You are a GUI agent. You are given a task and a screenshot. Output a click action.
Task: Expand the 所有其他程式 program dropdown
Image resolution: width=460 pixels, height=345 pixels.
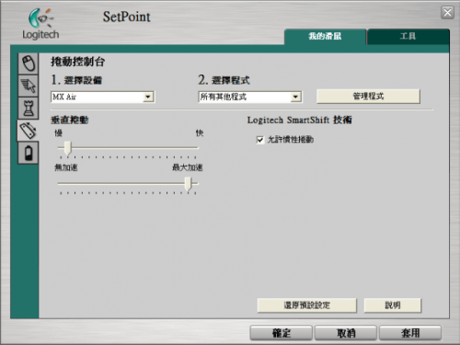click(x=295, y=97)
